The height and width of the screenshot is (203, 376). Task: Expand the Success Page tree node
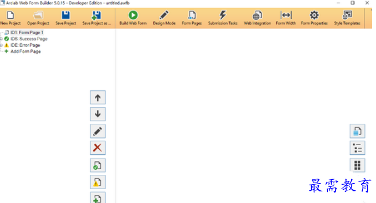coord(1,39)
